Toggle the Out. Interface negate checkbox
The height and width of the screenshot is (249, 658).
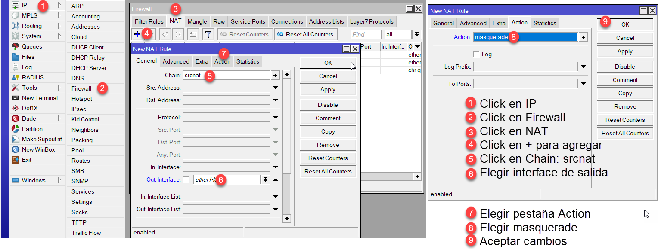[186, 179]
